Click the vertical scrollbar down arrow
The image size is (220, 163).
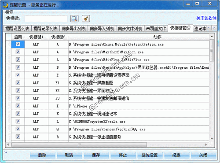point(212,139)
